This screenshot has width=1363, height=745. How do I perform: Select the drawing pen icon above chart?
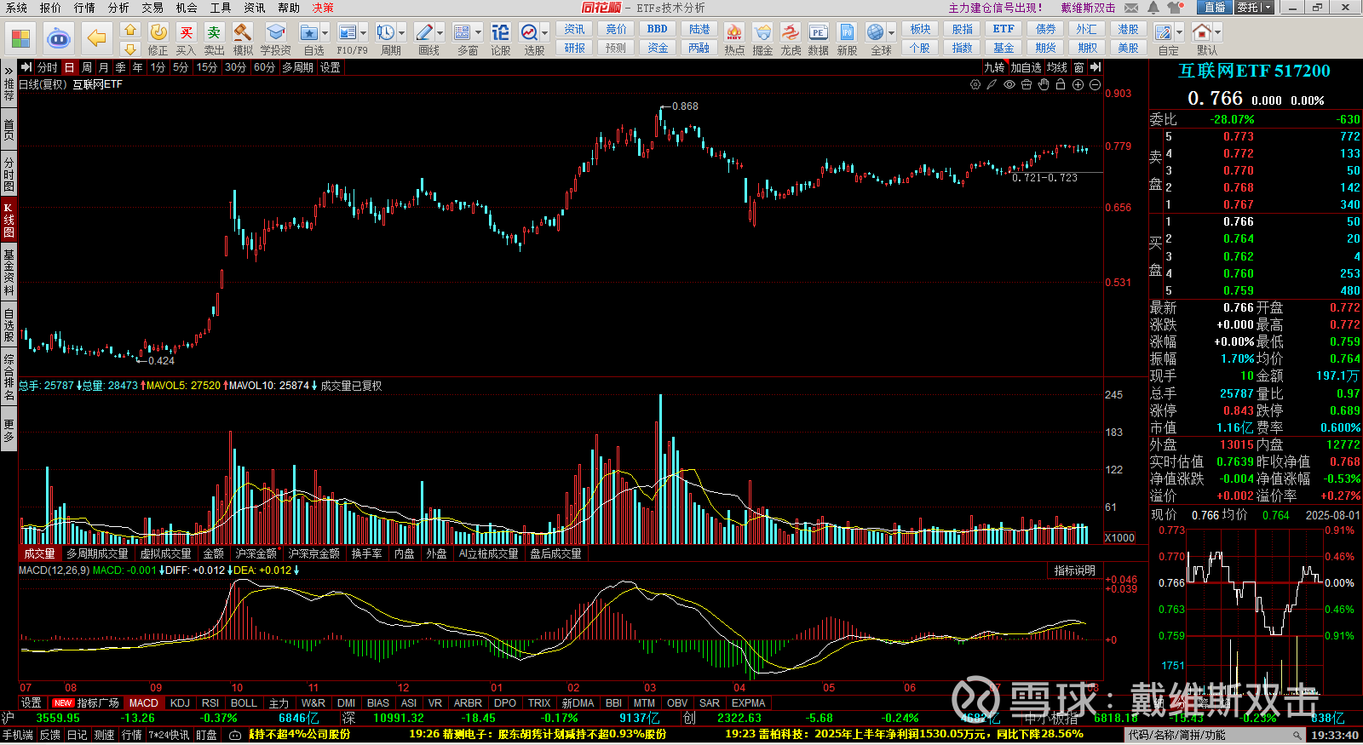[992, 84]
